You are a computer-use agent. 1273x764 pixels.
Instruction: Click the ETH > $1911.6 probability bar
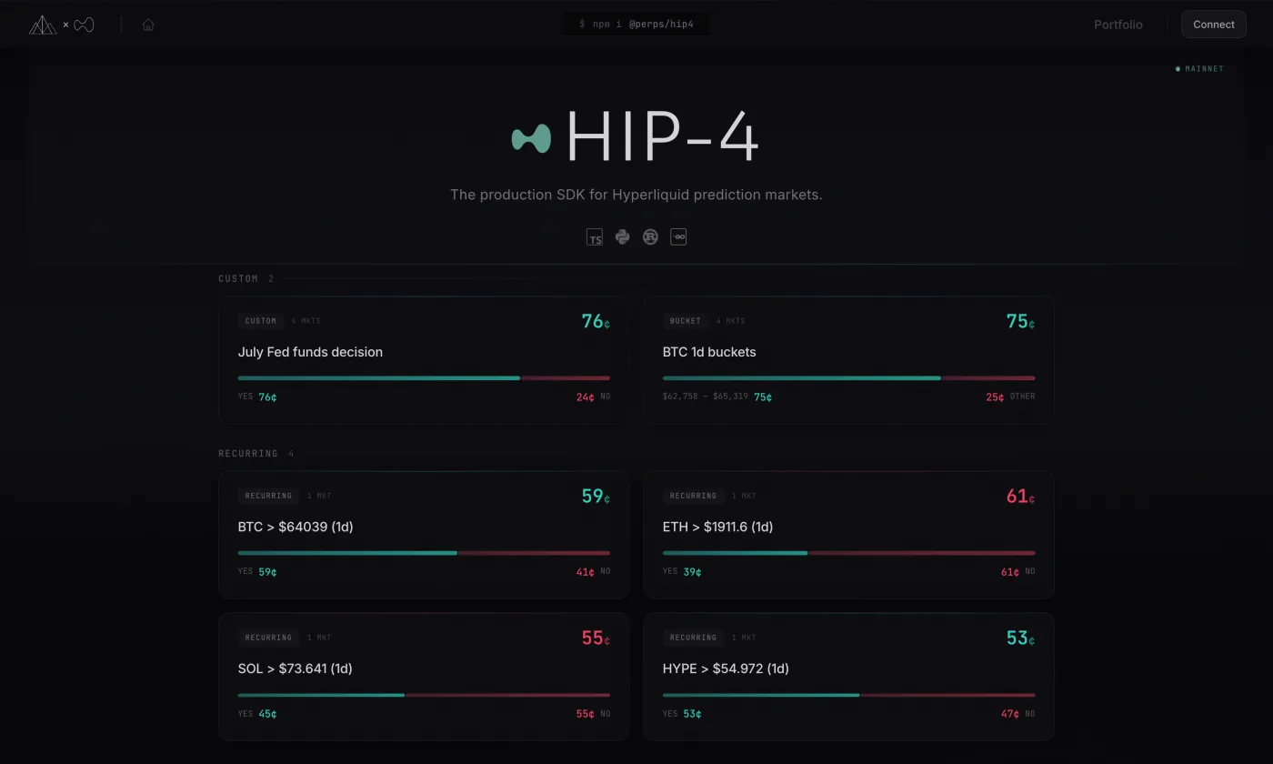[x=848, y=553]
